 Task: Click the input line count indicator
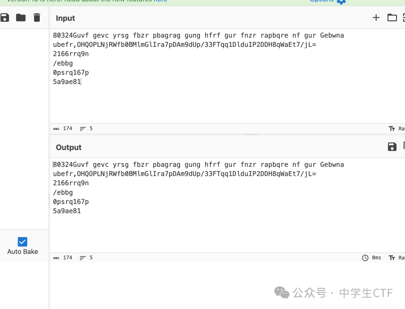tap(86, 129)
